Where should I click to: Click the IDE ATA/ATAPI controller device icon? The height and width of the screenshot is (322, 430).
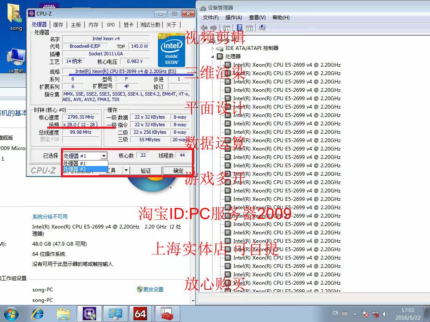tap(220, 48)
